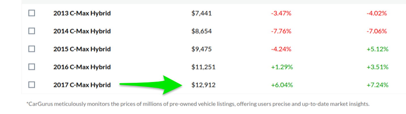Select the $12,912 average price
Screen dimensions: 406x114
(203, 85)
